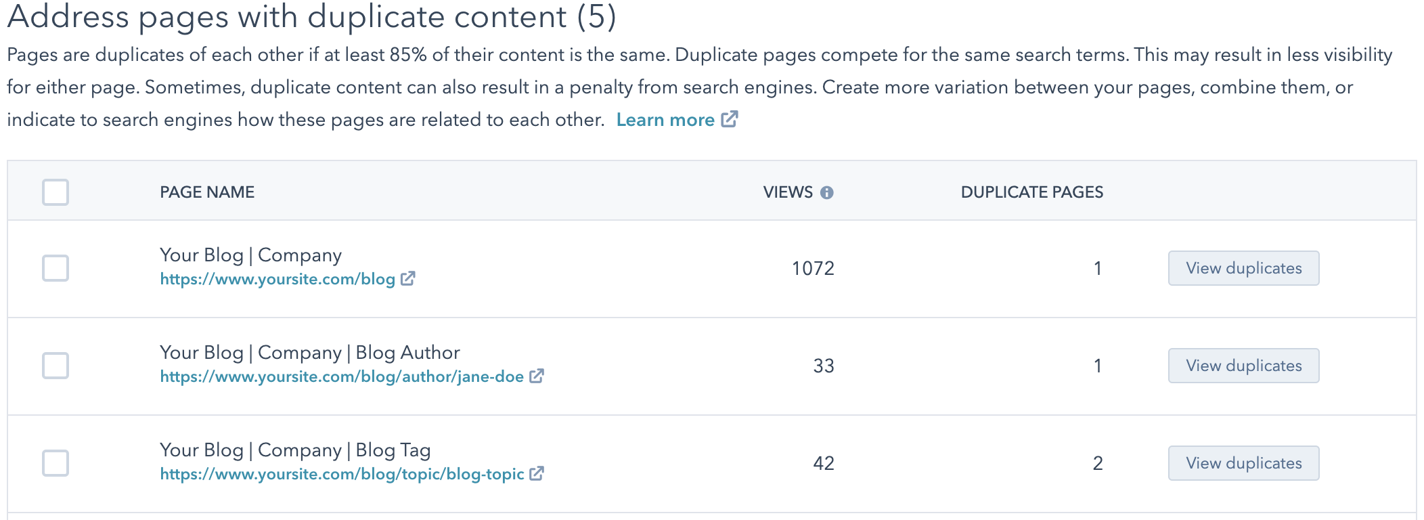This screenshot has height=520, width=1424.
Task: Open https://www.yoursite.com/blog link
Action: [277, 279]
